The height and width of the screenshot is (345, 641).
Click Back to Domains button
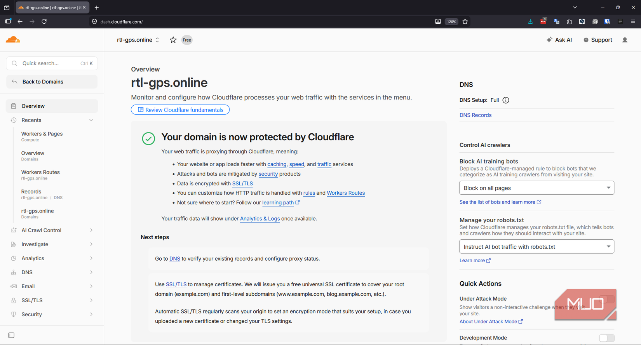52,82
